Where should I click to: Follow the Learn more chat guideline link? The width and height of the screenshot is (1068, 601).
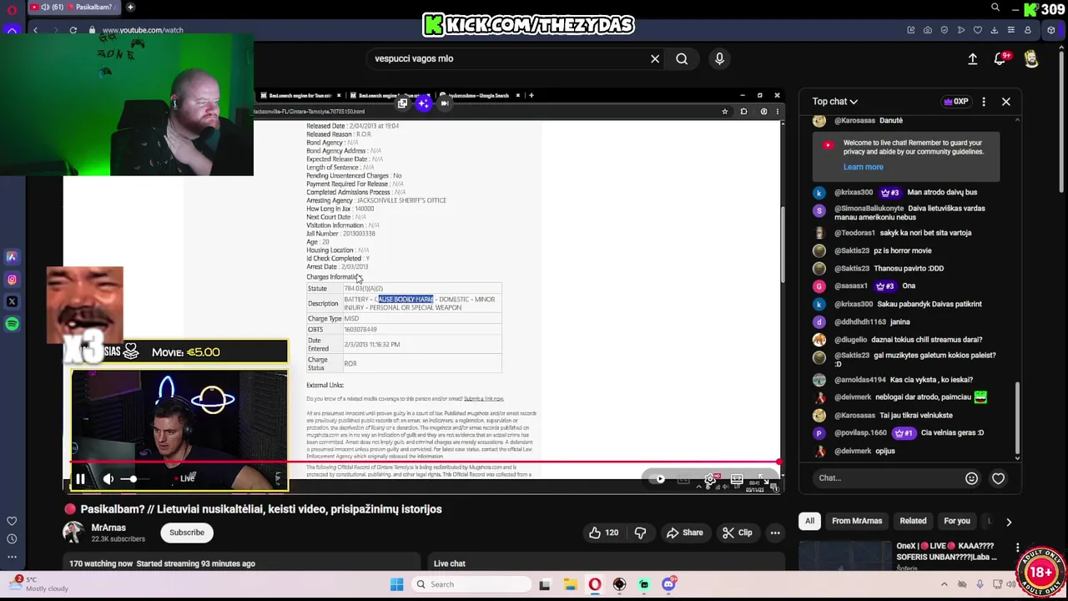[863, 167]
